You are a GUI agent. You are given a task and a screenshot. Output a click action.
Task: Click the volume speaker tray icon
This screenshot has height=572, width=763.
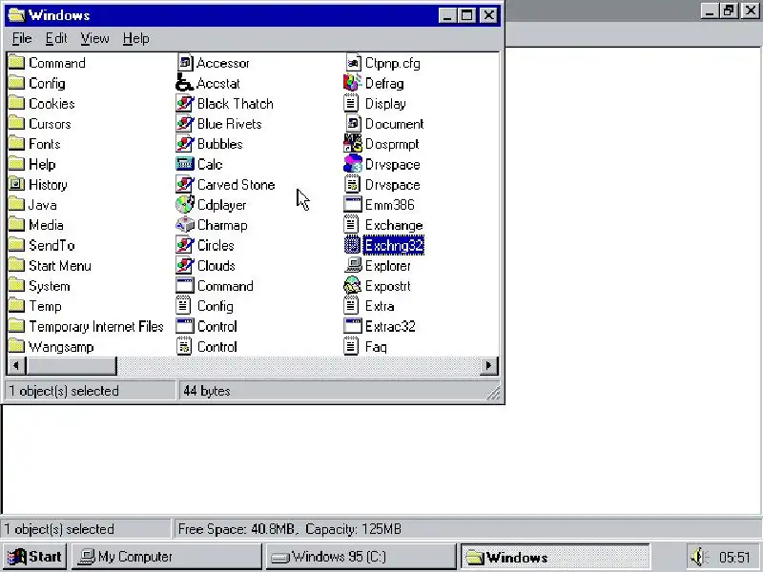click(x=699, y=557)
